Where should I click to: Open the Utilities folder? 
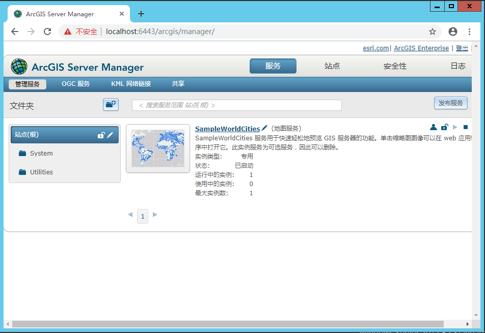[41, 172]
